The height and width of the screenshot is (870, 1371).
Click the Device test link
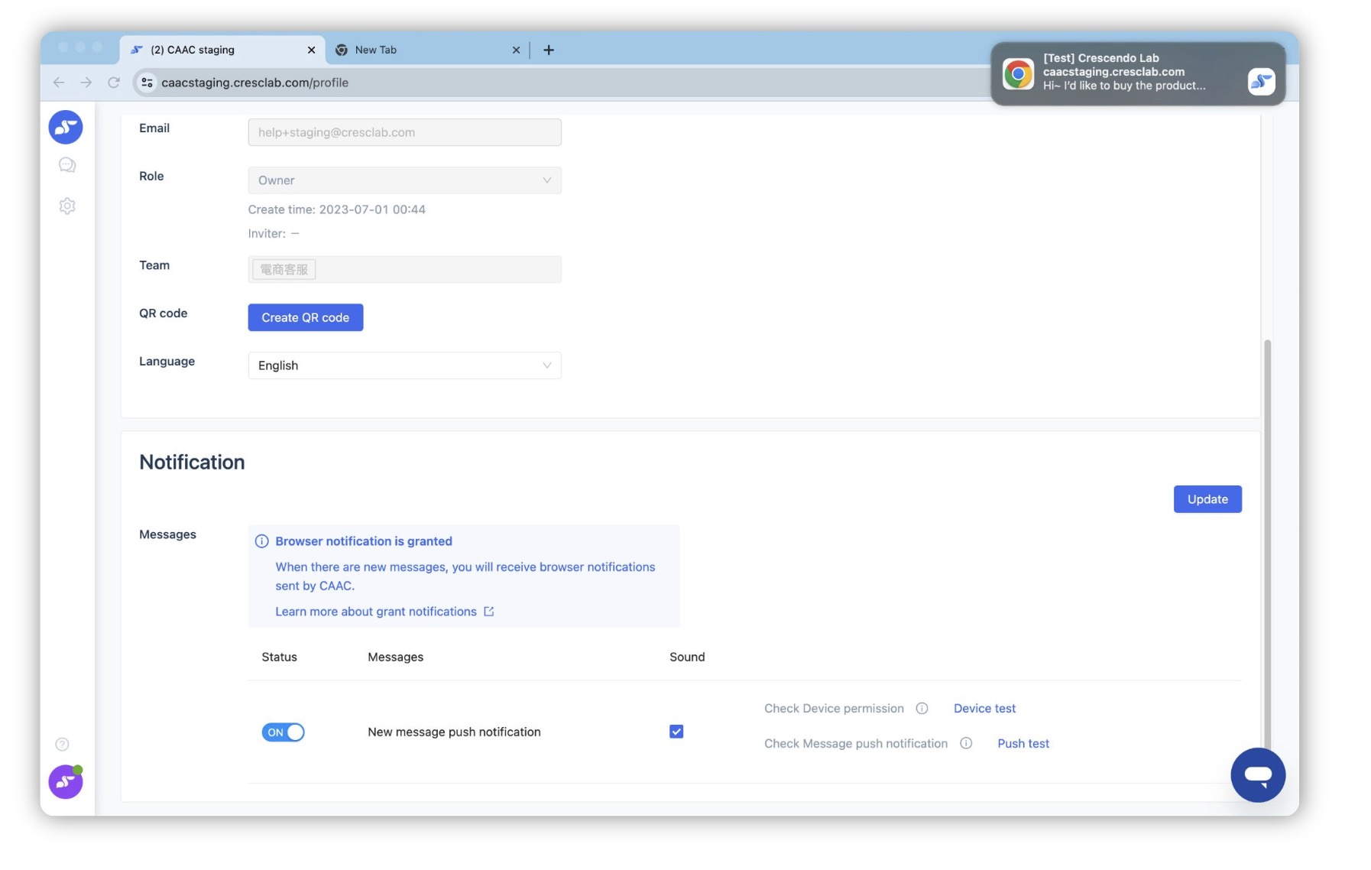[x=984, y=709]
